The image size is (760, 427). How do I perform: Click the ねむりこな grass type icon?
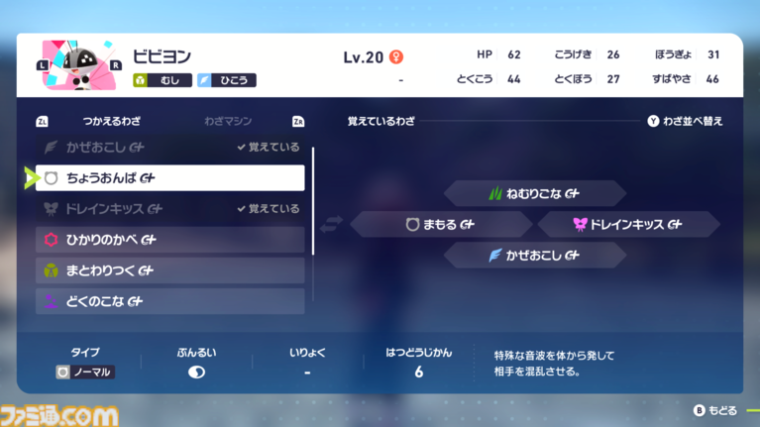point(494,194)
